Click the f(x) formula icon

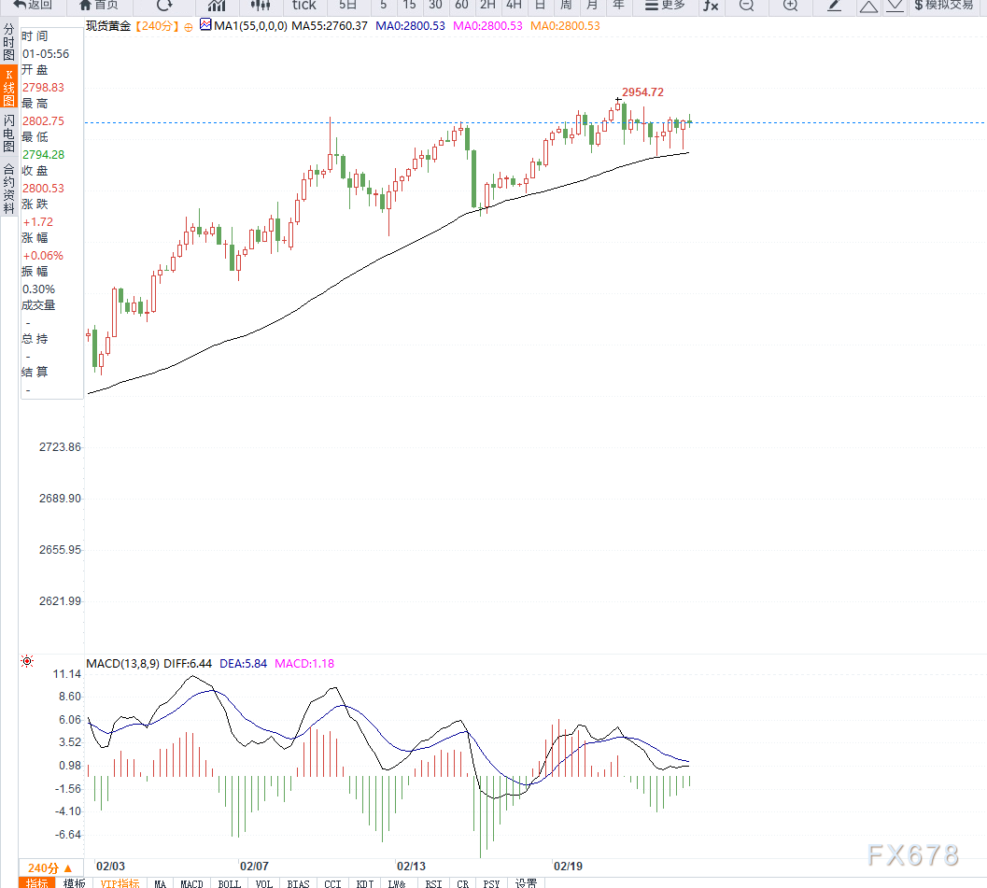tap(711, 6)
